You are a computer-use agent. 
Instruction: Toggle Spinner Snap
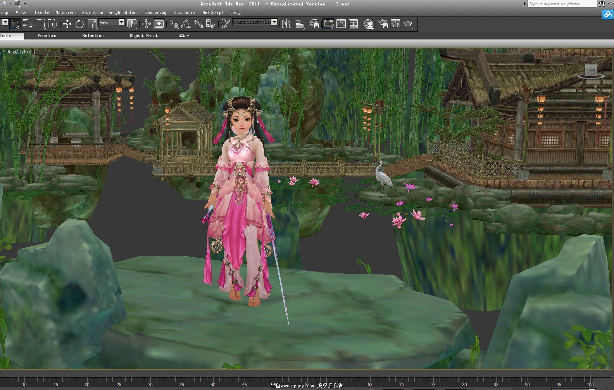coord(210,24)
